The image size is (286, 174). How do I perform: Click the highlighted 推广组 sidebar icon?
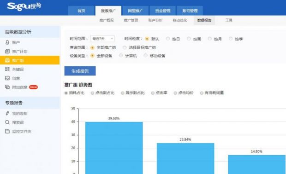coord(7,60)
